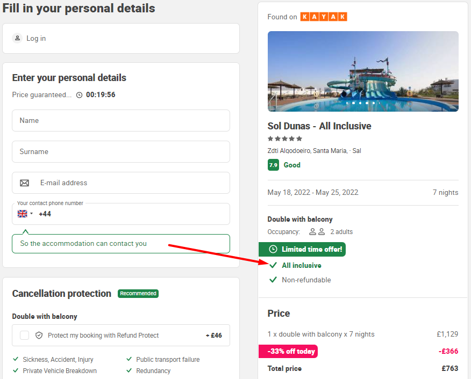Click the hotel water park photo
The height and width of the screenshot is (379, 471).
click(363, 71)
